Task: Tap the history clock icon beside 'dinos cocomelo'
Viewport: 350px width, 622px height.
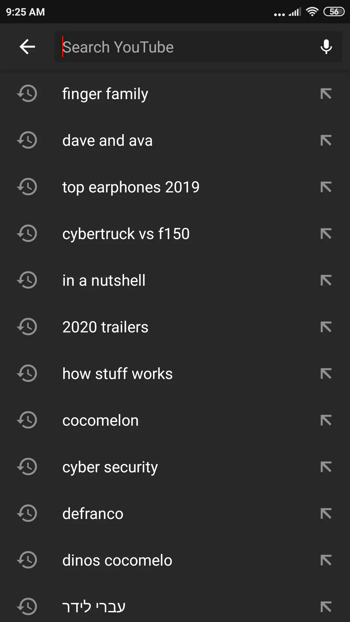Action: (x=28, y=560)
